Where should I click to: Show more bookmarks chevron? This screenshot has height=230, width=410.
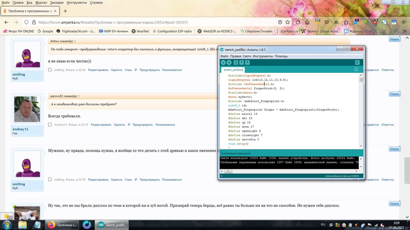tap(404, 31)
